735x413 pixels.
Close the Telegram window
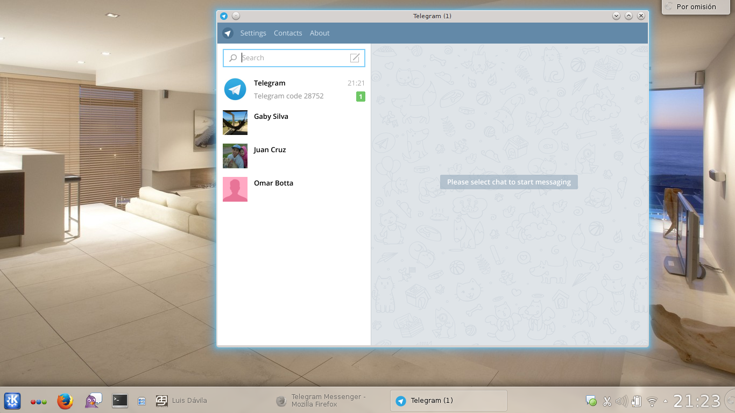pyautogui.click(x=641, y=16)
